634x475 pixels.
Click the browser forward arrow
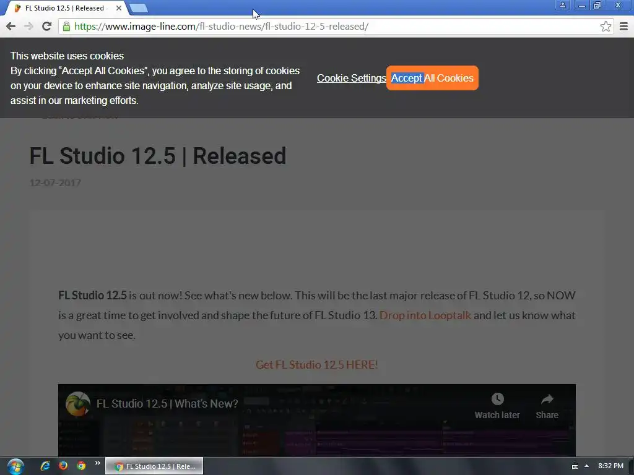pyautogui.click(x=28, y=27)
